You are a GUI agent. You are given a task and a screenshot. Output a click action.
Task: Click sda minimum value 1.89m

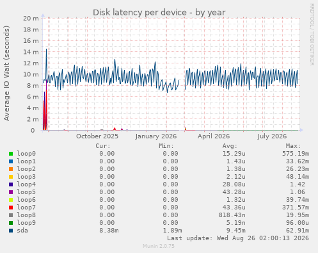[x=172, y=231]
